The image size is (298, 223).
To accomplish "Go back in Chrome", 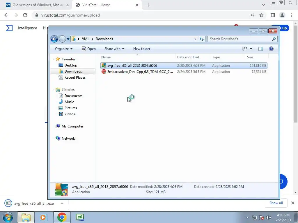I will (6, 15).
